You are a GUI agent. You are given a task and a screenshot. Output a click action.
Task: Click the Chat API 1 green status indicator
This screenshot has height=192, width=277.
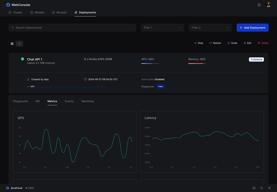tap(23, 59)
